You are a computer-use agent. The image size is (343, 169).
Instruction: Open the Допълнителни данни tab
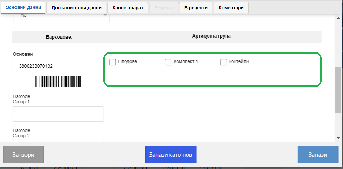point(76,8)
